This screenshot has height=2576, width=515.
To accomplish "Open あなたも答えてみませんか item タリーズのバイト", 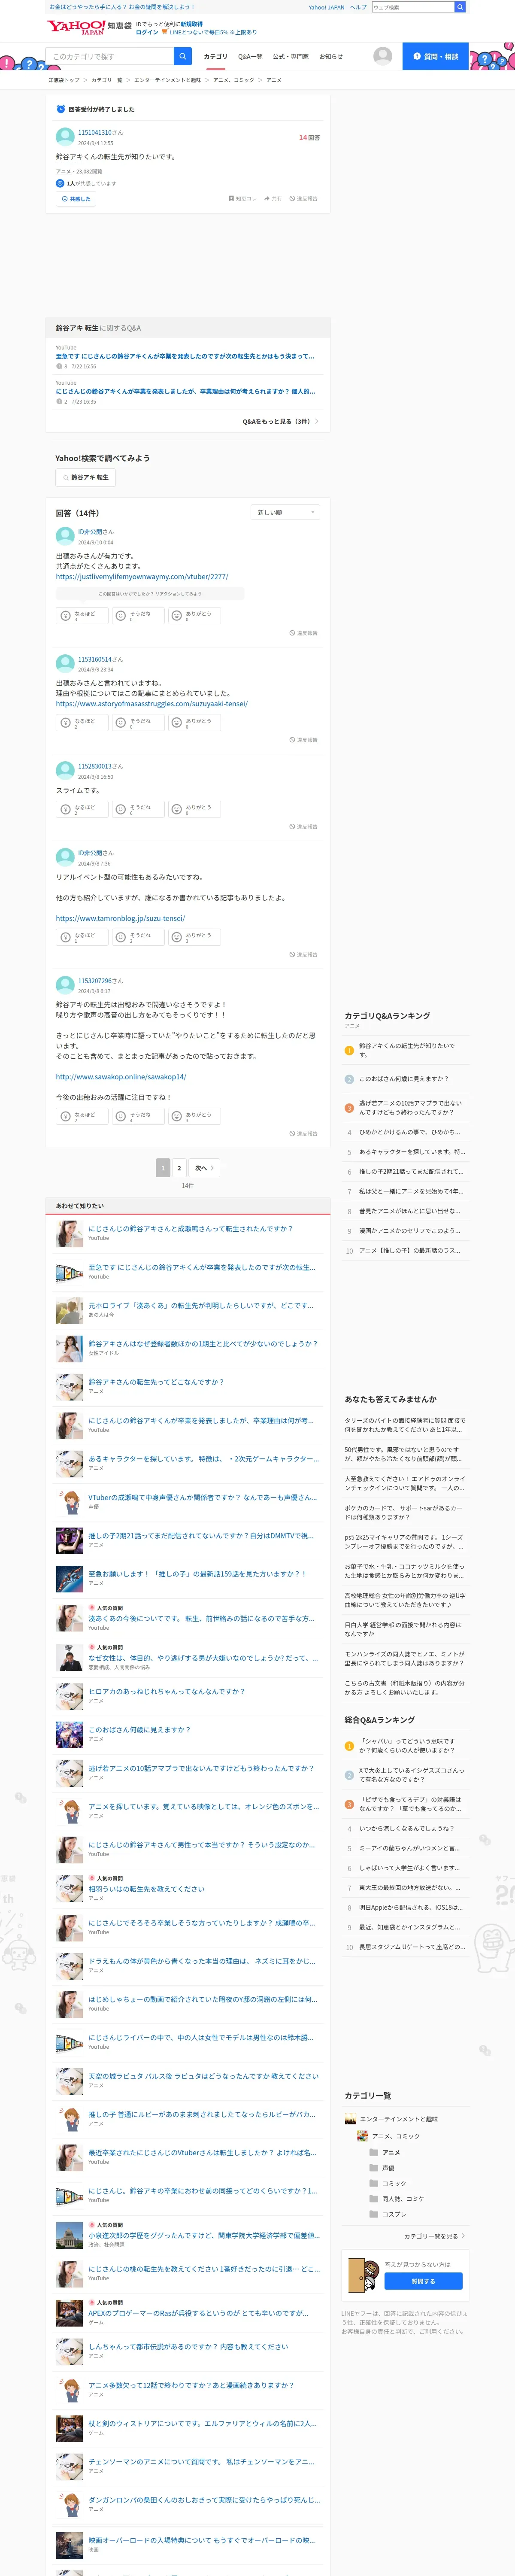I will (x=405, y=1425).
